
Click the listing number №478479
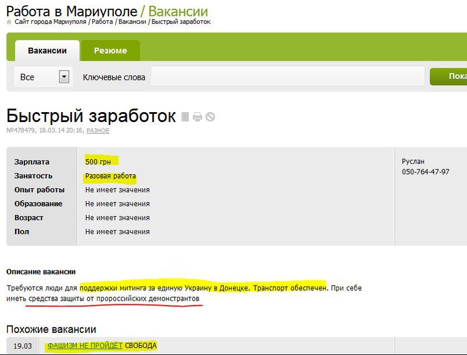click(21, 130)
